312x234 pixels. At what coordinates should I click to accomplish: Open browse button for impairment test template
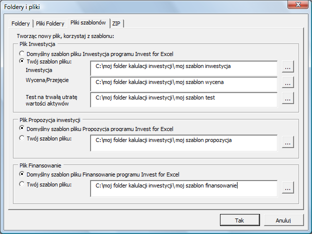[287, 98]
